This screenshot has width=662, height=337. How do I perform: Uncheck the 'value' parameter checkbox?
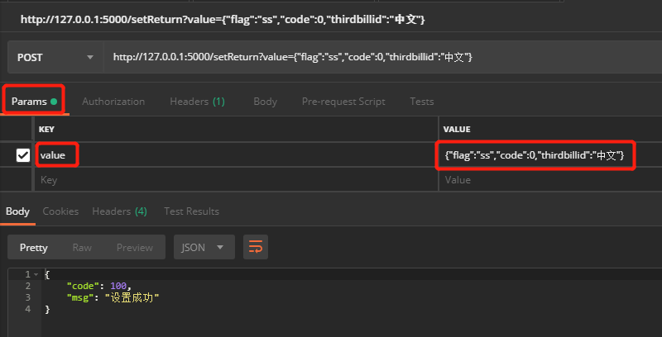point(23,155)
